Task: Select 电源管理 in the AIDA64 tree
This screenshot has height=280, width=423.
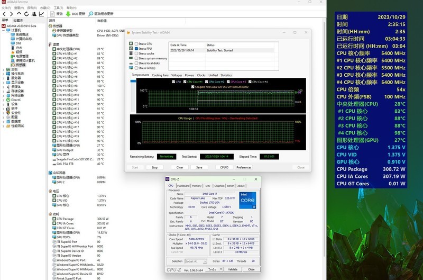Action: [x=22, y=56]
